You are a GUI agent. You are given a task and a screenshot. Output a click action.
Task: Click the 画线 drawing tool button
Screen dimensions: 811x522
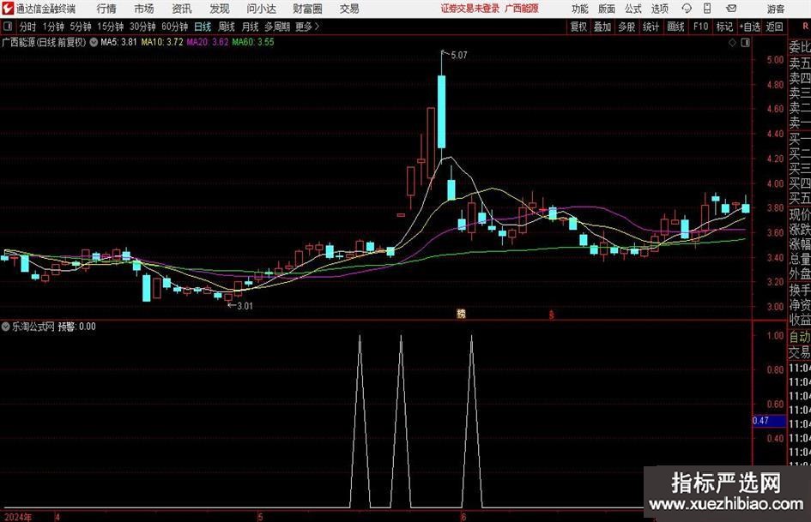(675, 27)
